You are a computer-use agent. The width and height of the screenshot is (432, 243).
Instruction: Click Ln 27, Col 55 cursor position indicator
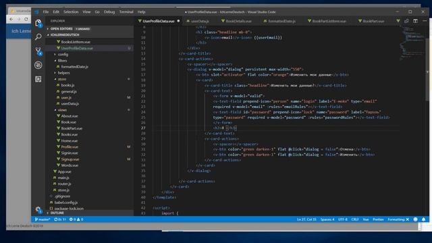click(x=306, y=219)
